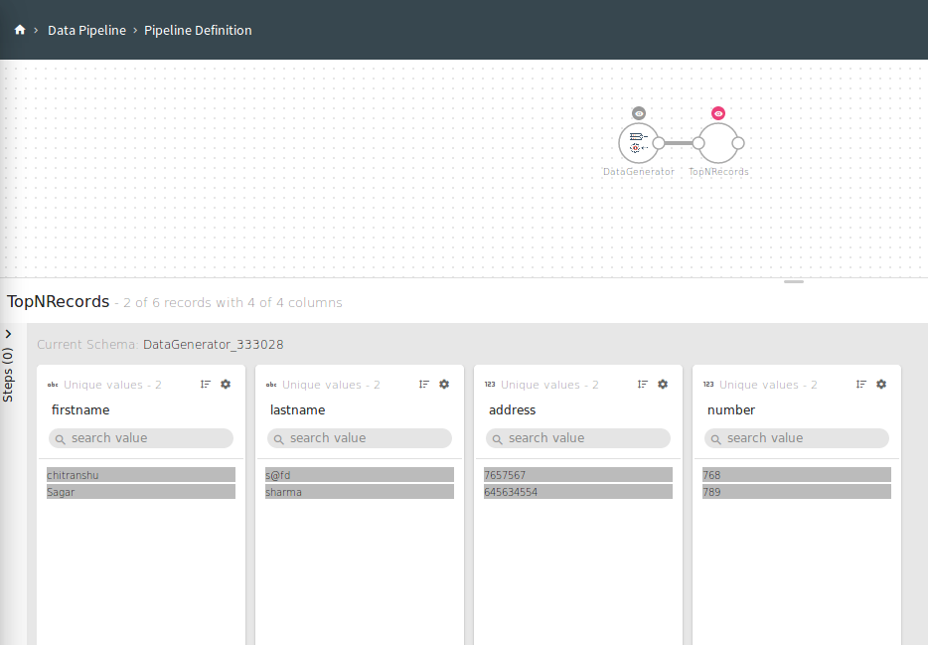Click the firstname search value field
The image size is (928, 645).
141,438
